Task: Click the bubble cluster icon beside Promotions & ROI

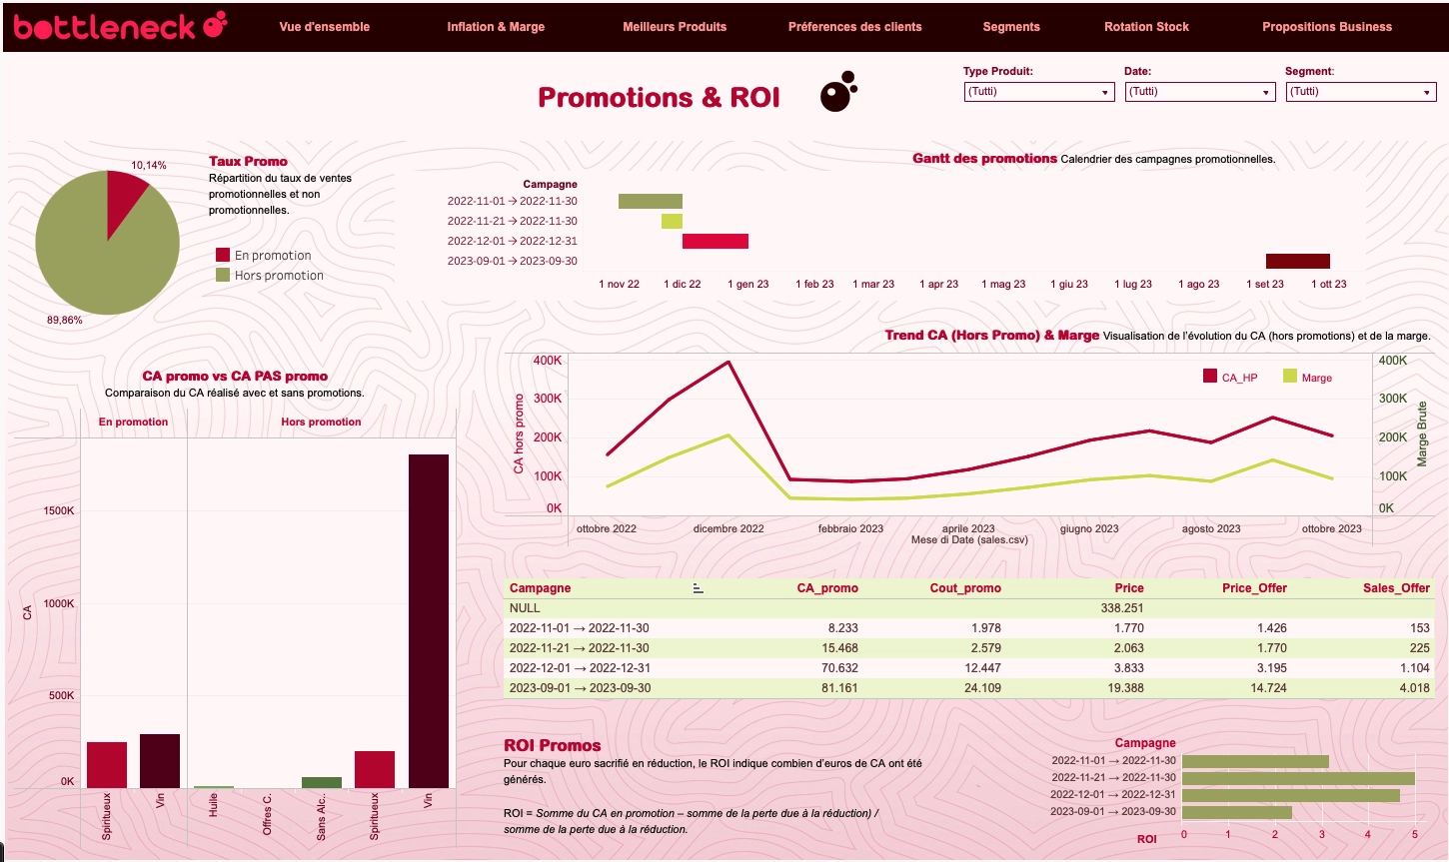Action: tap(837, 94)
